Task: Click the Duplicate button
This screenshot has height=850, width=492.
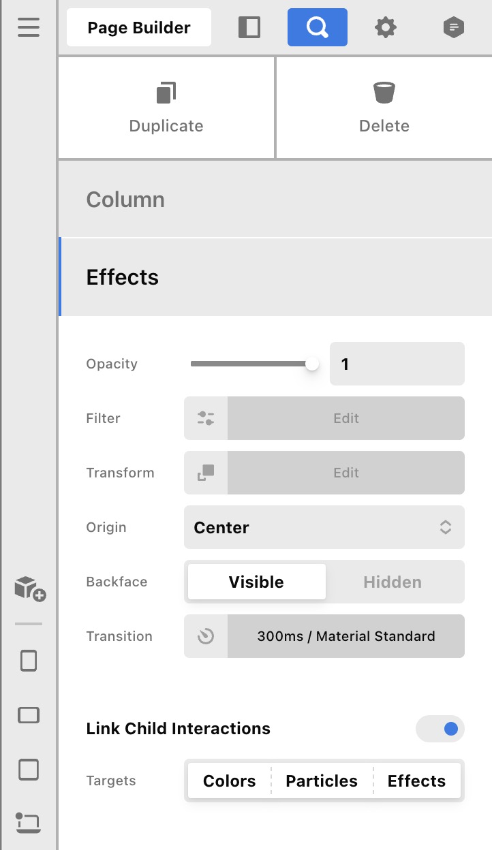Action: click(x=166, y=108)
